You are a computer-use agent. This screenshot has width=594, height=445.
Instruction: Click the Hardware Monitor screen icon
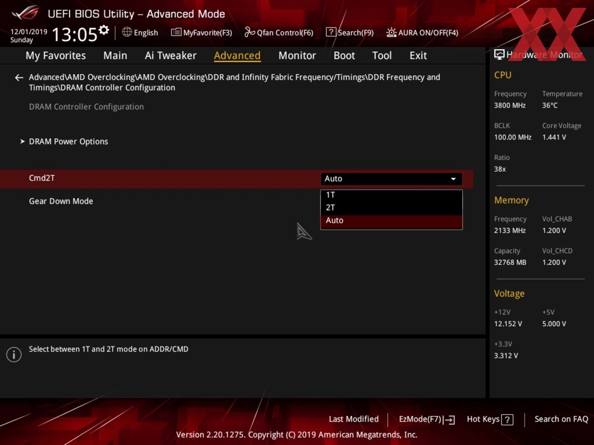point(499,55)
